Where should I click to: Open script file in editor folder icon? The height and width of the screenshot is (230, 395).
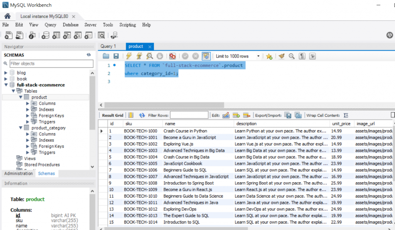click(x=106, y=56)
